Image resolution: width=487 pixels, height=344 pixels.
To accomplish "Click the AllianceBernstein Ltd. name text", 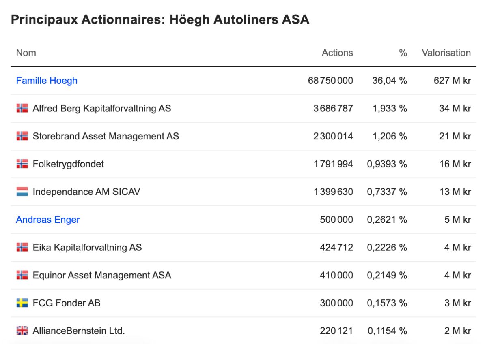I will tap(79, 331).
